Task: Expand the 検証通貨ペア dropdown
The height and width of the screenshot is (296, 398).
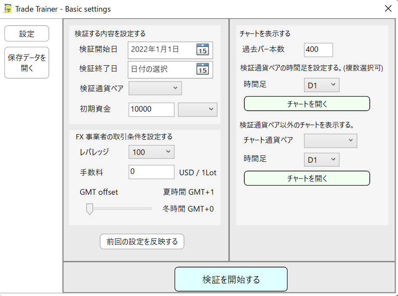Action: (155, 88)
